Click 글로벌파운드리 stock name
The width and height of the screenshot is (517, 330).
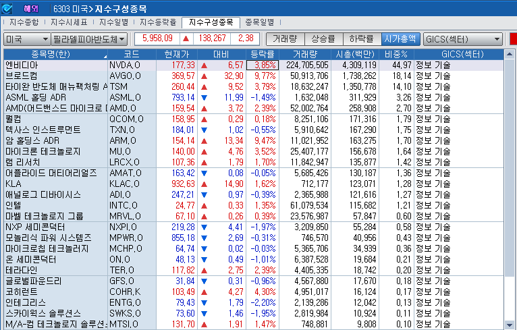[x=34, y=281]
